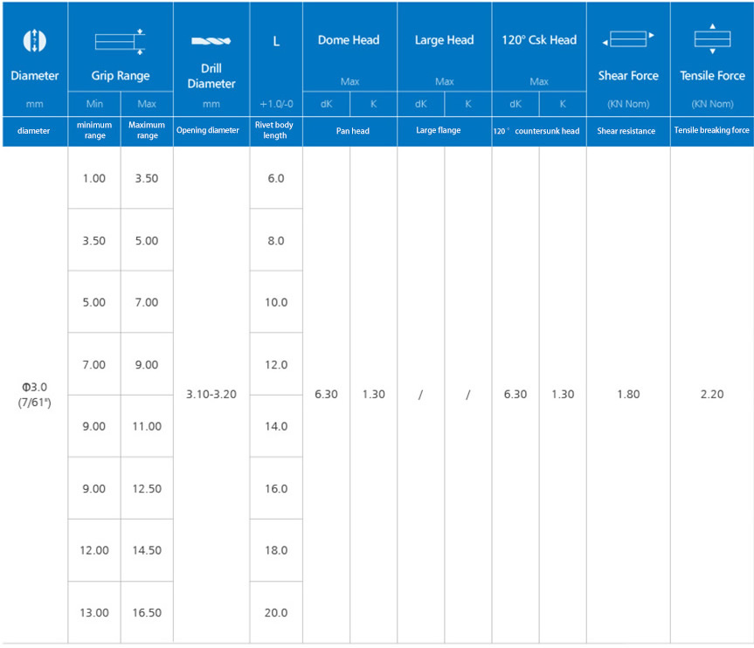The width and height of the screenshot is (754, 648).
Task: Click the Shear Force arrows icon
Action: click(x=627, y=39)
